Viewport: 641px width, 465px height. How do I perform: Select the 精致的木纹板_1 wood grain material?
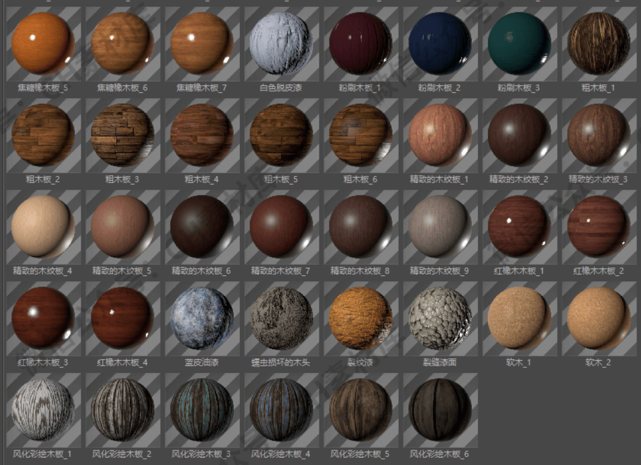[x=440, y=135]
